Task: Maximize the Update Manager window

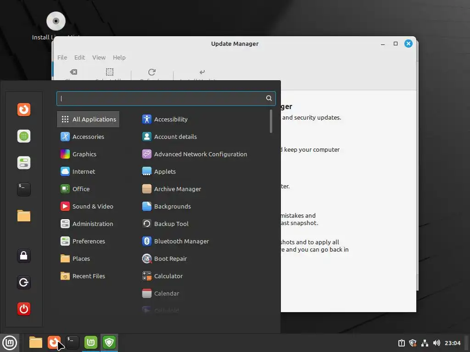Action: click(x=396, y=44)
